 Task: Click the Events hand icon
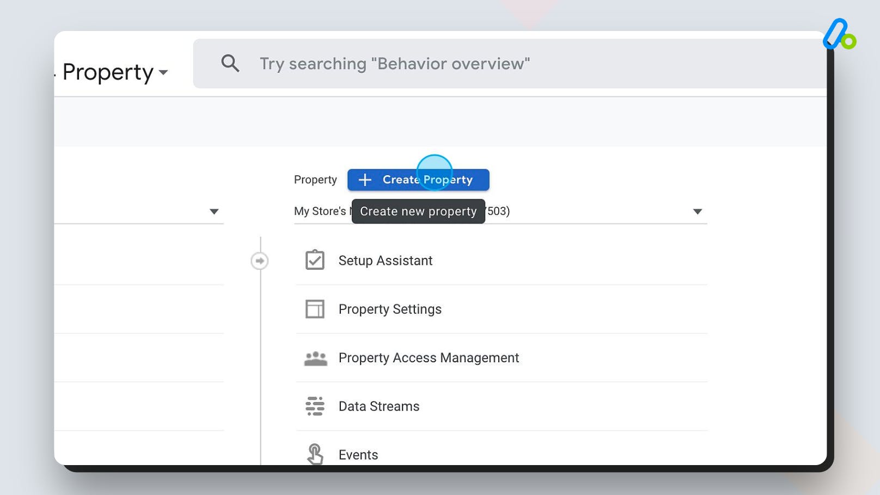[315, 454]
